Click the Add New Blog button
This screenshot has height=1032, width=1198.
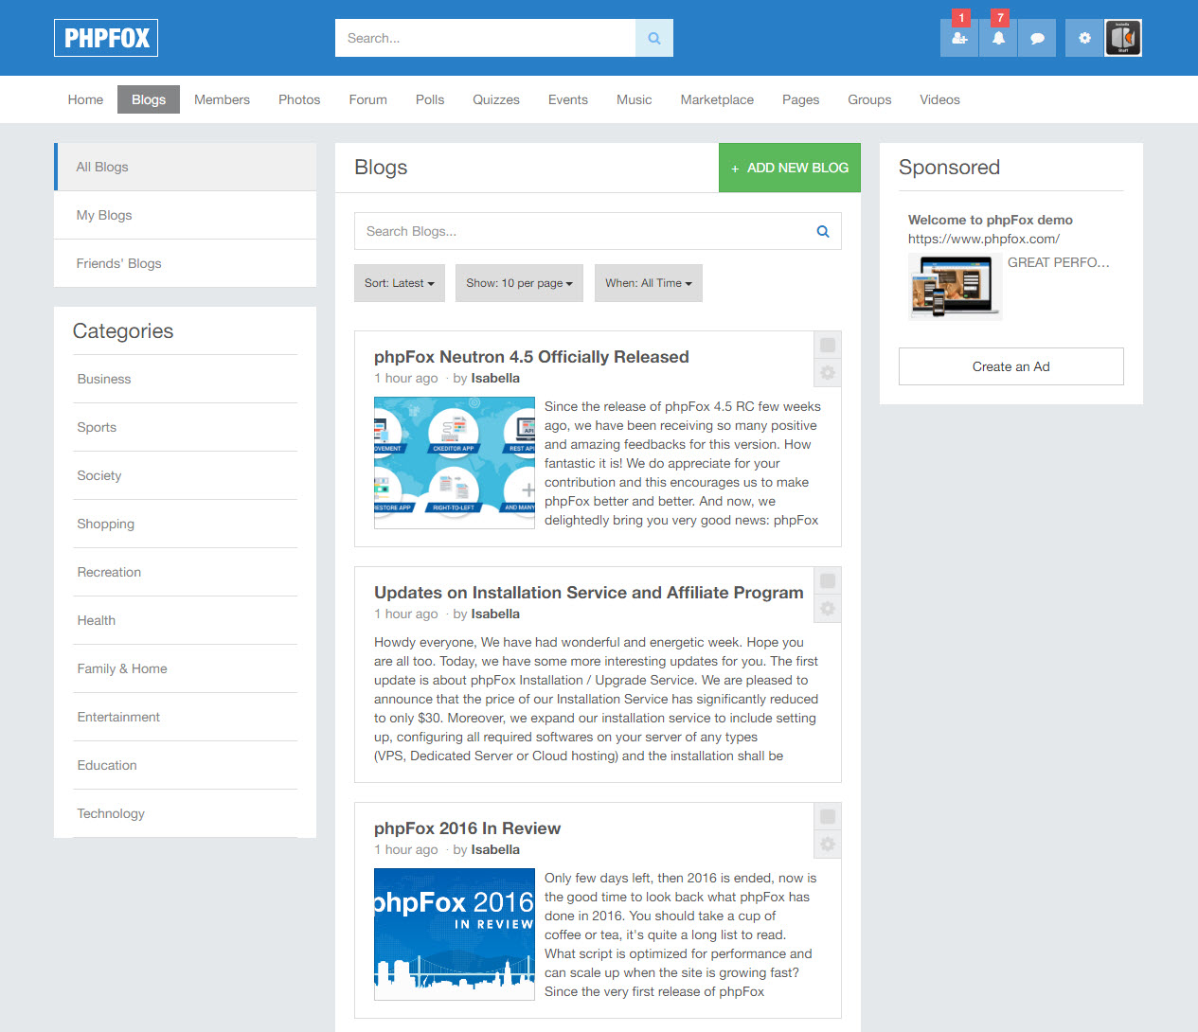789,168
